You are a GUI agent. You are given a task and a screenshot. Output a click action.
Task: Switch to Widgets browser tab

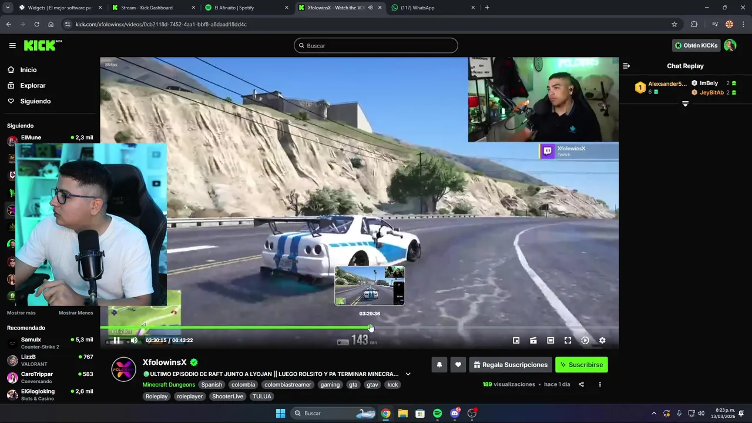point(59,8)
